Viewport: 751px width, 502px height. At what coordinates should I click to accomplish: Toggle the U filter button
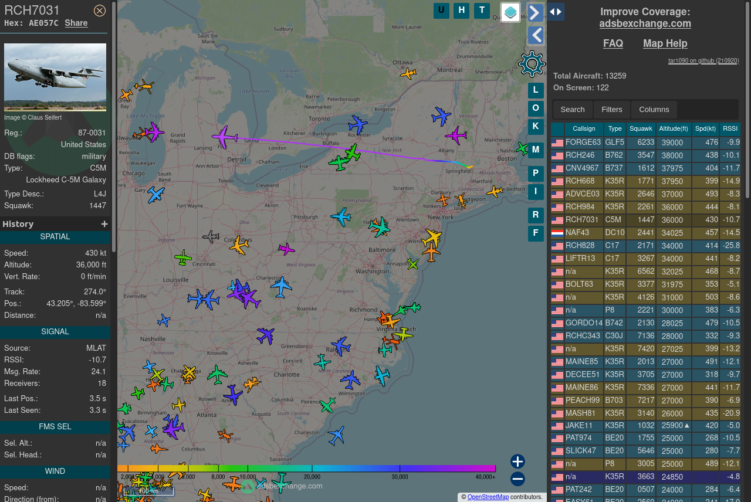[441, 11]
